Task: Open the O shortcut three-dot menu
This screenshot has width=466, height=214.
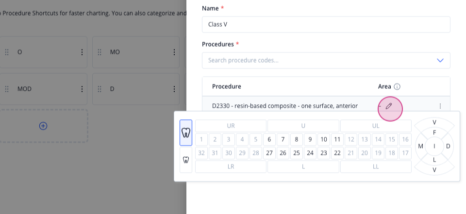Action: (82, 52)
